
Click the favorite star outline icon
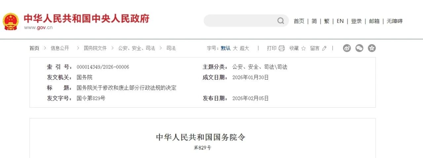(303, 48)
